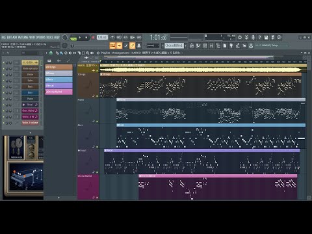
Task: Select the Bass pattern in picker
Action: 58,79
